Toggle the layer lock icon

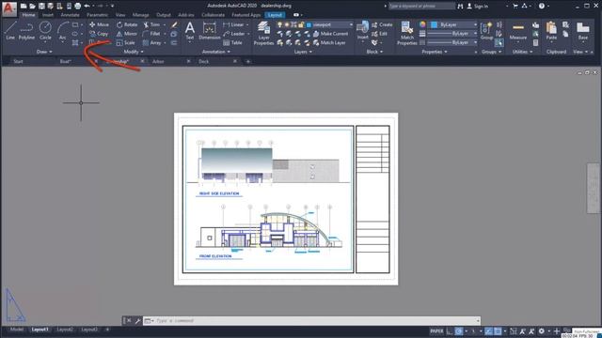(301, 24)
